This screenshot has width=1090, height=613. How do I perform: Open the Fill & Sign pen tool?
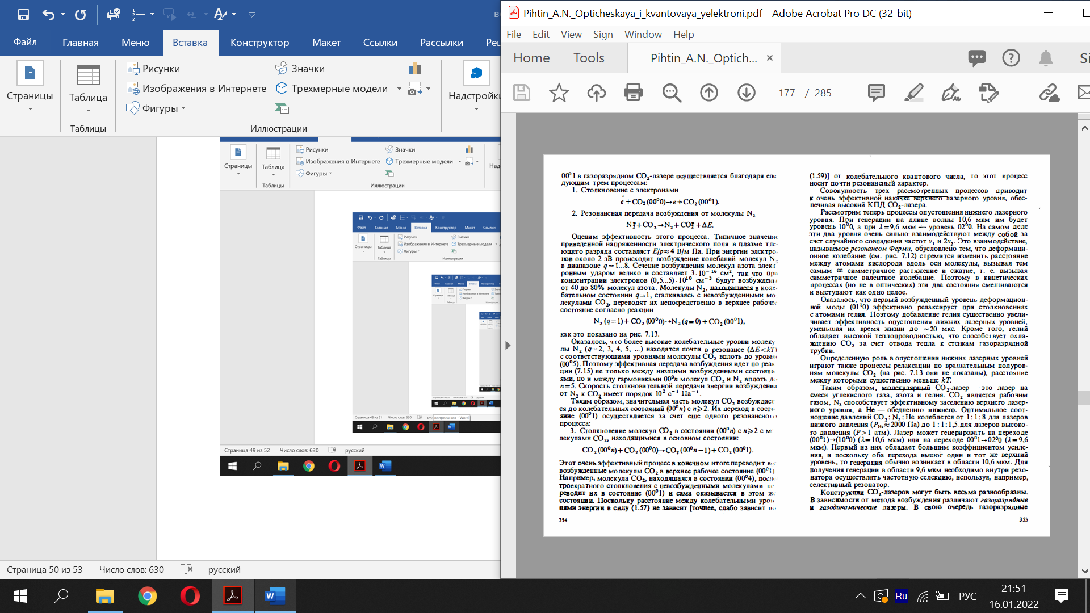(x=950, y=93)
